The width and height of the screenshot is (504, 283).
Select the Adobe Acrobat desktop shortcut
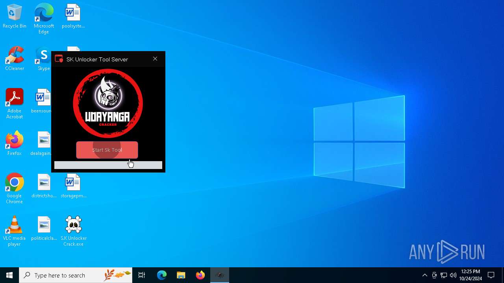[x=15, y=103]
